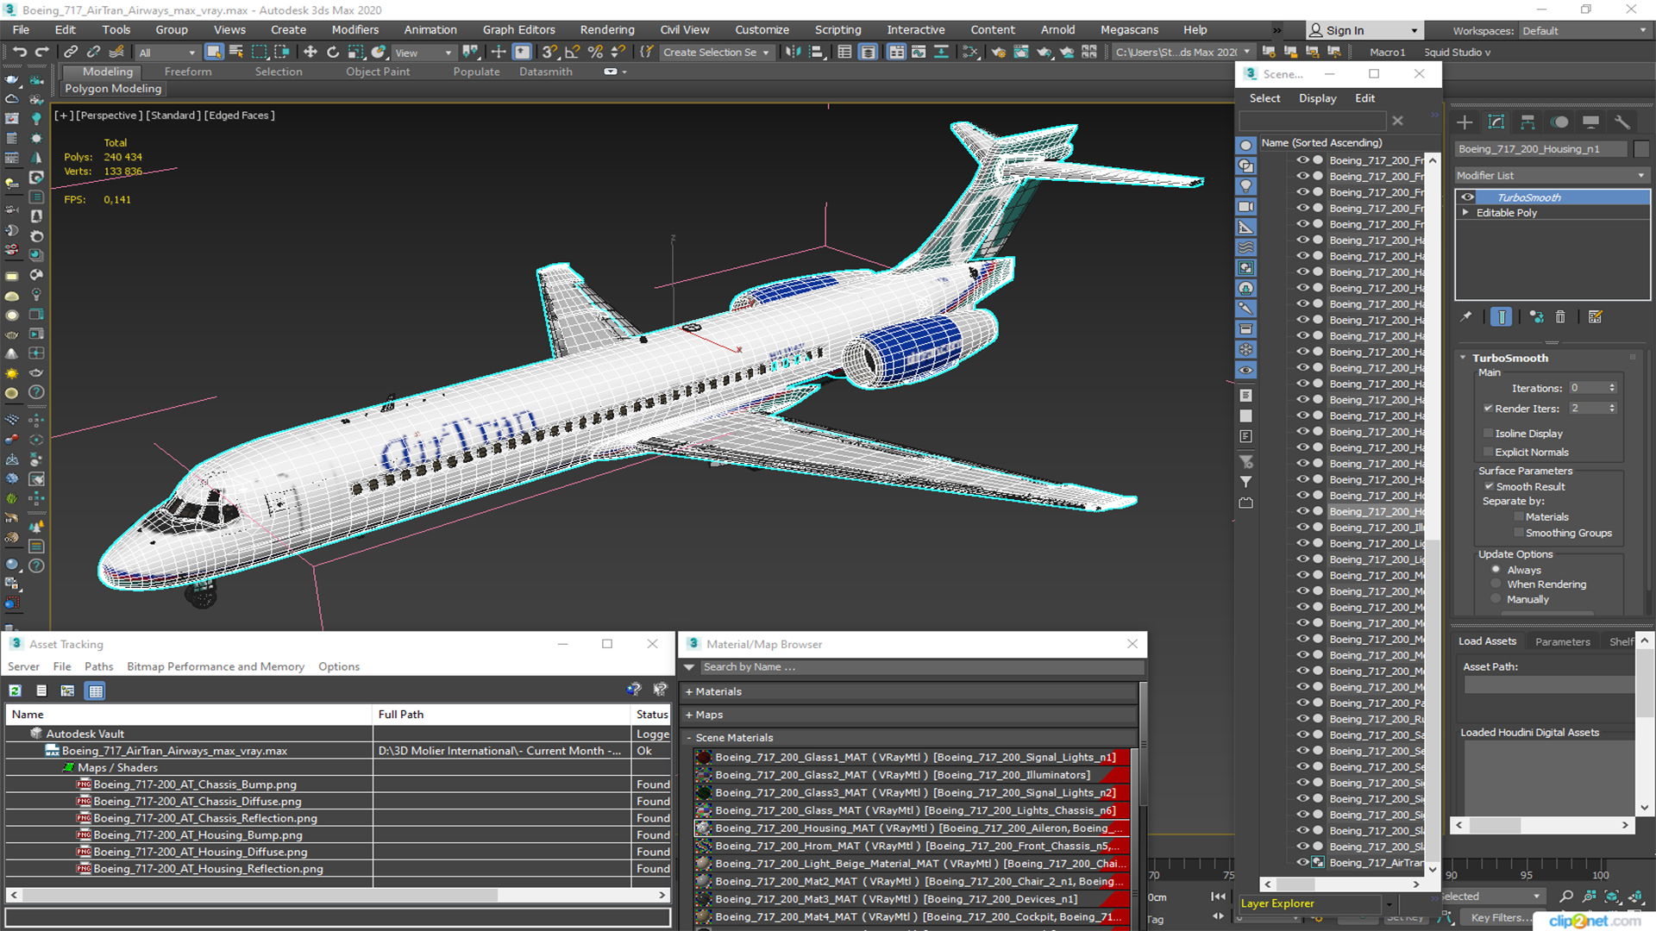Select the Manually update option
Viewport: 1656px width, 931px height.
point(1496,600)
